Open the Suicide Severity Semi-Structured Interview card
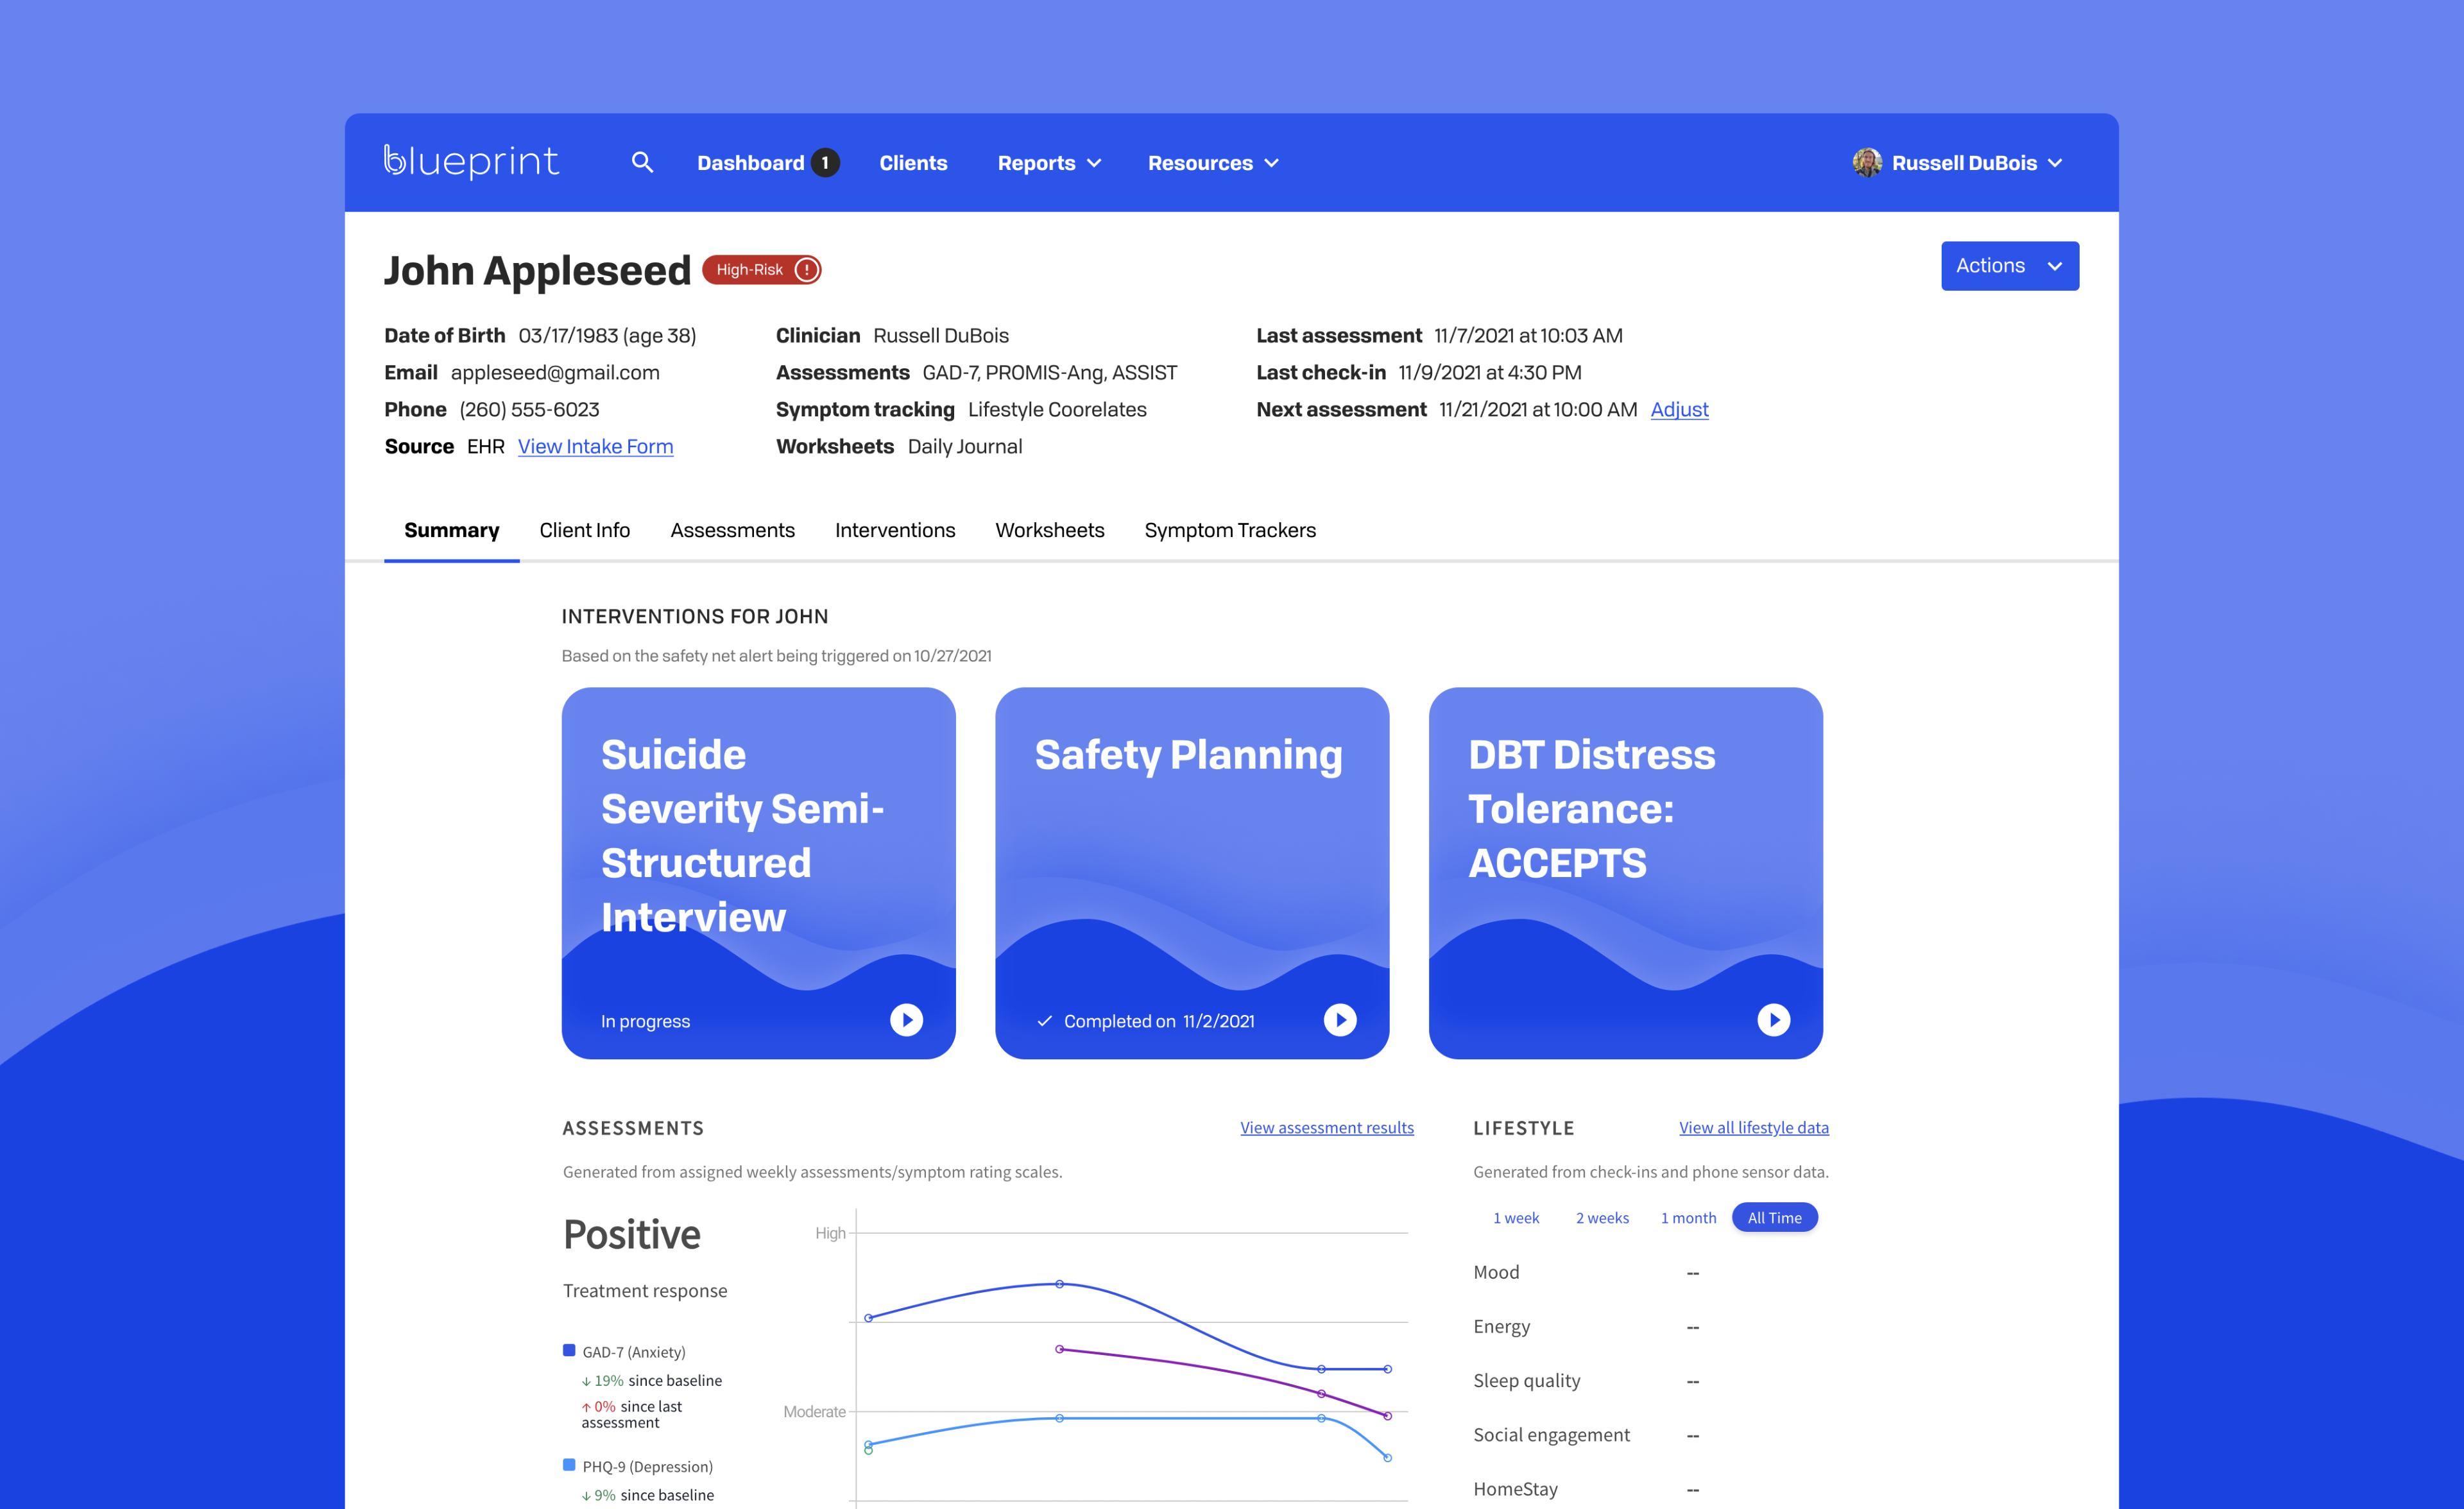2464x1509 pixels. click(758, 872)
